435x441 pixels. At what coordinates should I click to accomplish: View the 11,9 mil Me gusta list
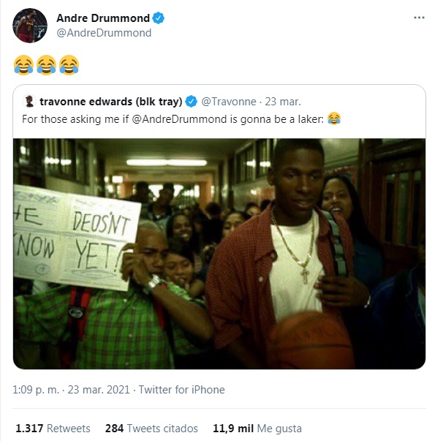[257, 429]
